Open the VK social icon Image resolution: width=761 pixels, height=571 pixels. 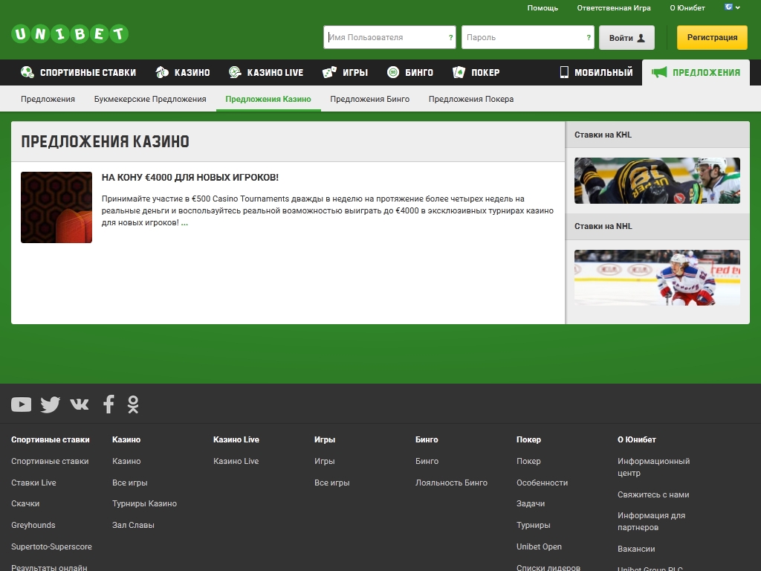coord(79,404)
